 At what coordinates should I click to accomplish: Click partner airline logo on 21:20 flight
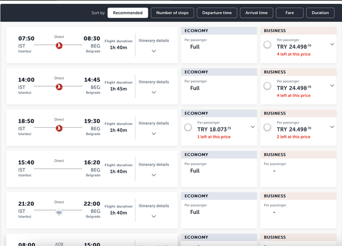[59, 212]
